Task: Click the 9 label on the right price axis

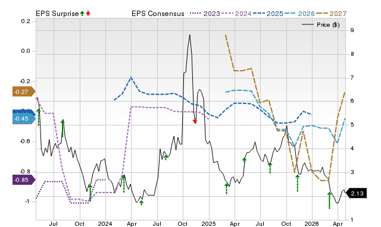Action: coord(352,30)
